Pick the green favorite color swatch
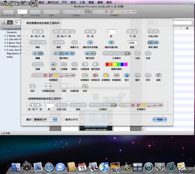 pos(119,65)
